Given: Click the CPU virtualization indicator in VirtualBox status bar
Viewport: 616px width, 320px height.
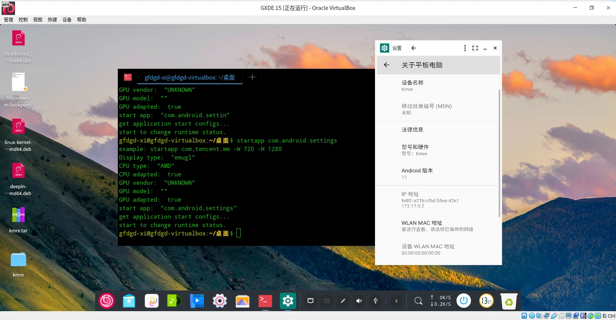Looking at the screenshot, I should pos(583,316).
